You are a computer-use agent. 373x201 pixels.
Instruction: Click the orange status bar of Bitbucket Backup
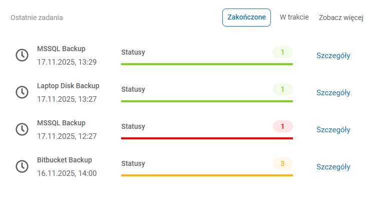coord(207,175)
